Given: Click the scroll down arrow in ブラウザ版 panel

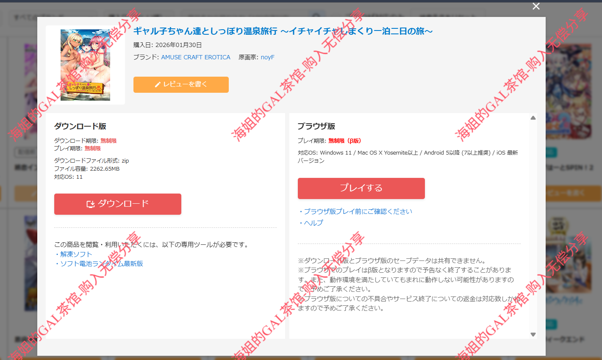Looking at the screenshot, I should click(x=533, y=334).
